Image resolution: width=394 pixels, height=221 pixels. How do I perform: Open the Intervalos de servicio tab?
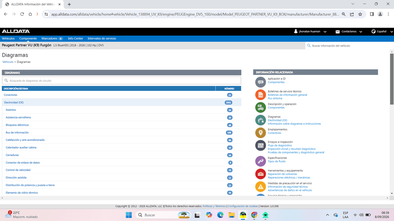point(102,38)
